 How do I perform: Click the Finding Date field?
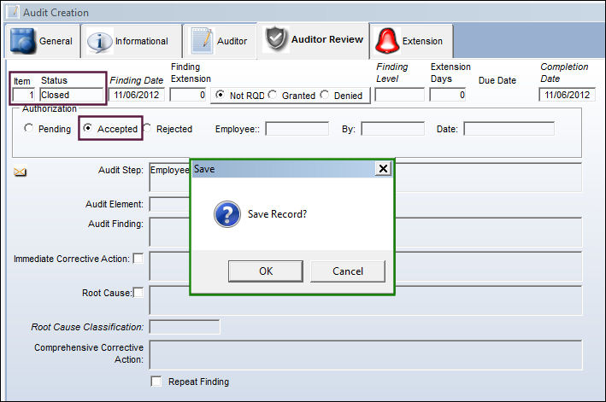pyautogui.click(x=137, y=95)
